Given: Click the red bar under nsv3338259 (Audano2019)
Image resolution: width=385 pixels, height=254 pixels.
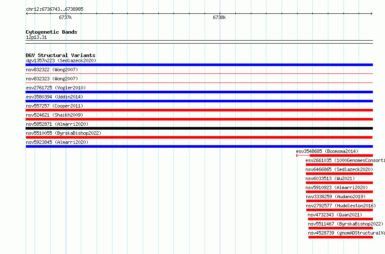Looking at the screenshot, I should click(x=340, y=201).
